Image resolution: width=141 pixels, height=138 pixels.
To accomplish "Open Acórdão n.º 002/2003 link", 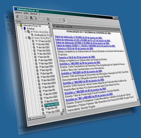I will (x=80, y=63).
